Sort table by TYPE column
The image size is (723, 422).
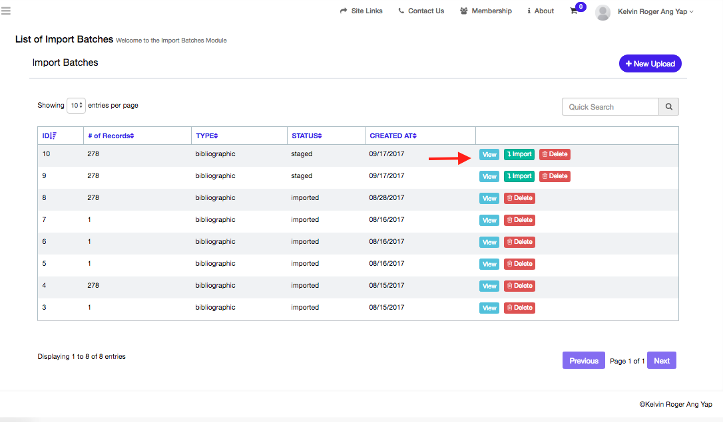pyautogui.click(x=207, y=136)
